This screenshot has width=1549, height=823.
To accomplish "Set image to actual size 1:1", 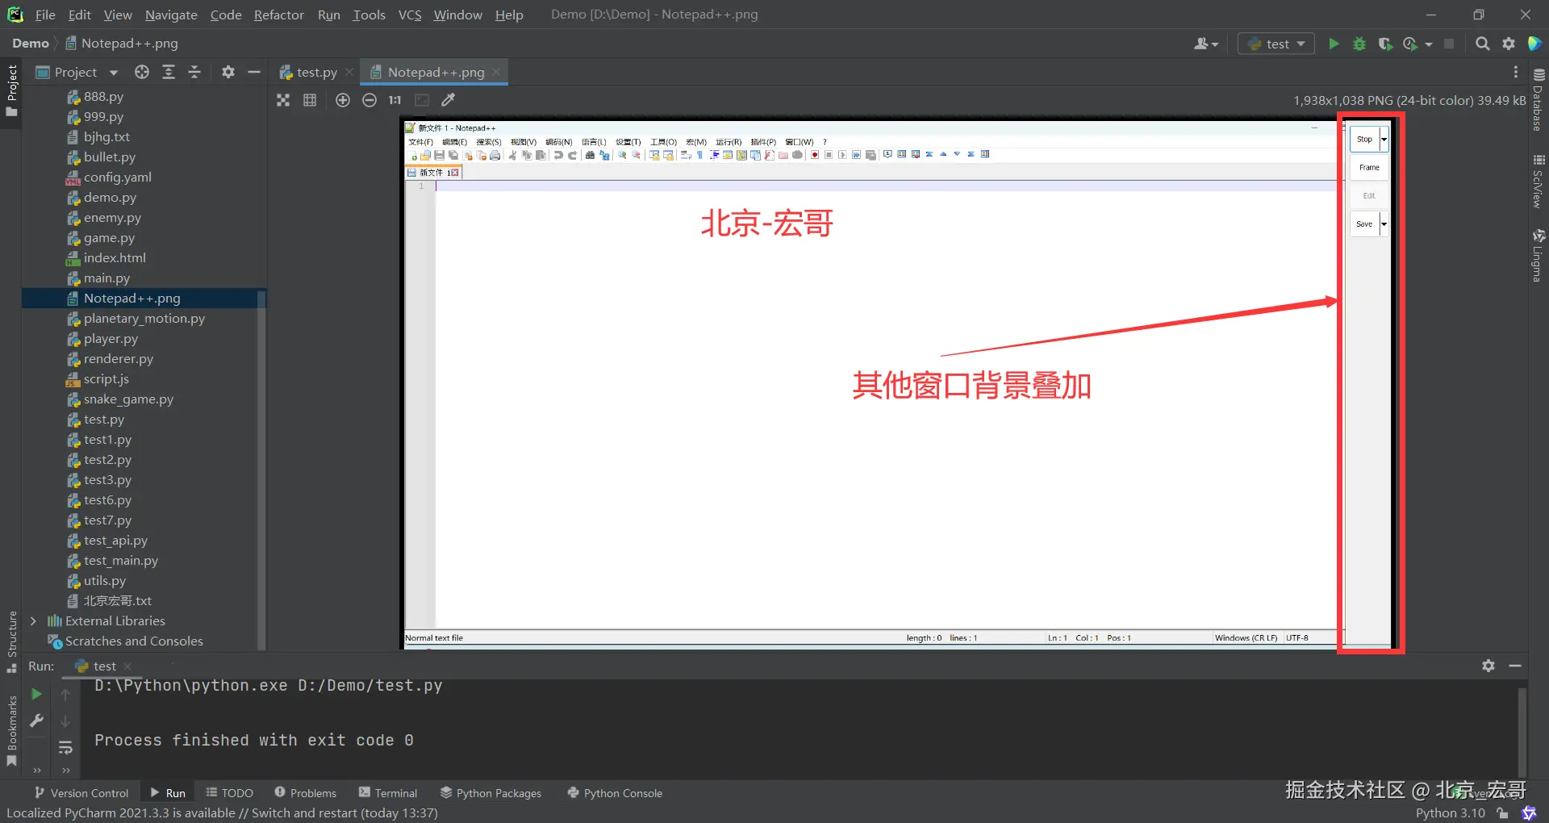I will click(395, 100).
